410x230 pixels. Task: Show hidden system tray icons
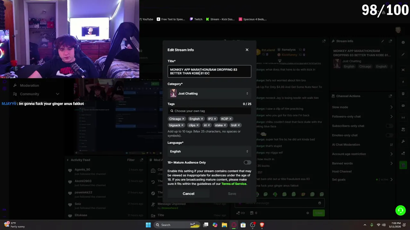click(365, 225)
